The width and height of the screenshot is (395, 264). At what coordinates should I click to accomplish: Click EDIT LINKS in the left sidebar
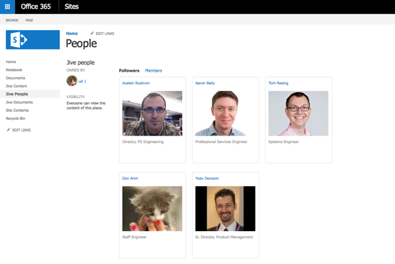pos(22,130)
